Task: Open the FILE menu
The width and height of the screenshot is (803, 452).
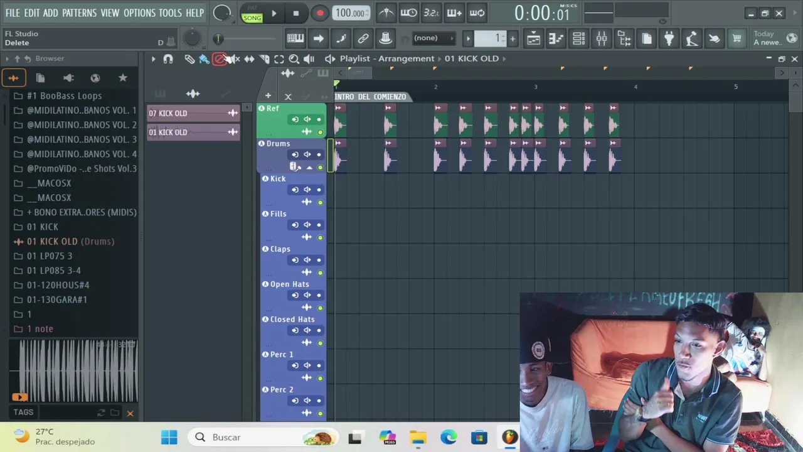Action: 13,13
